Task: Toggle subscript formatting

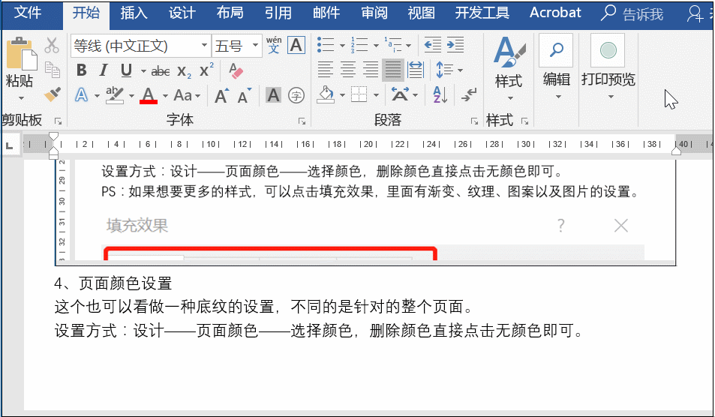Action: [x=185, y=71]
